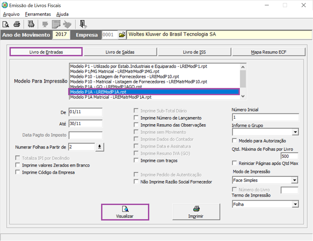Click the grayed hand toolbar icon

(x=67, y=24)
